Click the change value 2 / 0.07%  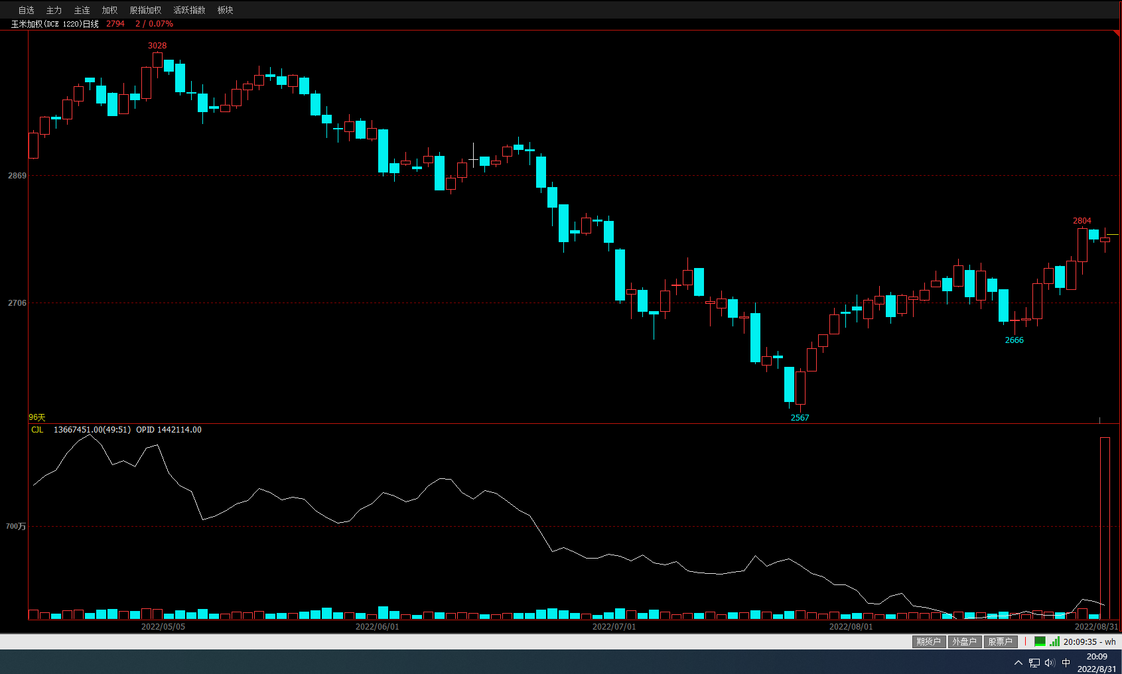[x=155, y=24]
